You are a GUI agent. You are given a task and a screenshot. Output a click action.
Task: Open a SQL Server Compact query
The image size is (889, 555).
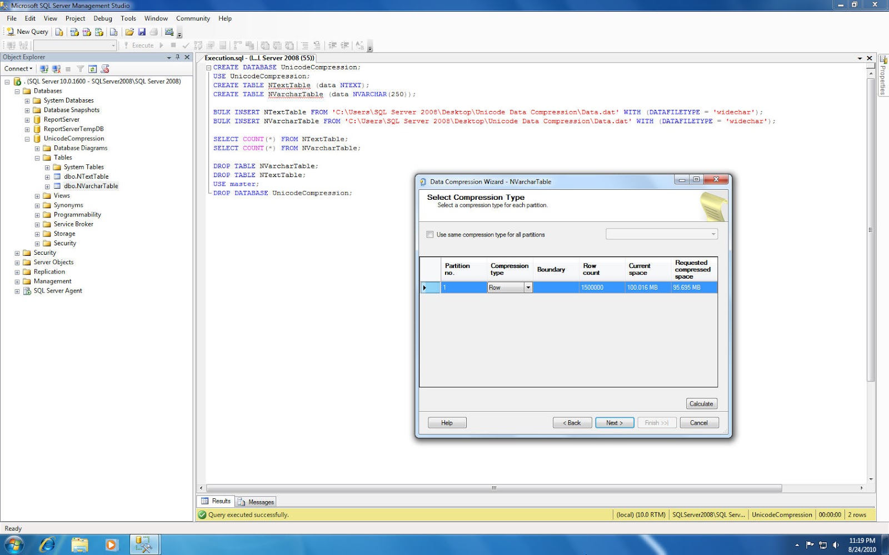(x=114, y=32)
